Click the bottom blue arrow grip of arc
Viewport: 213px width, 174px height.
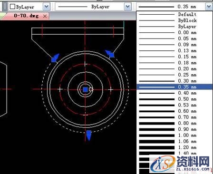click(x=89, y=135)
